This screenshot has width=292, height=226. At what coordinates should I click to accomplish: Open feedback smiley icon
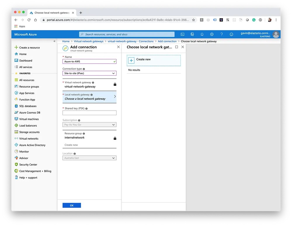point(231,34)
